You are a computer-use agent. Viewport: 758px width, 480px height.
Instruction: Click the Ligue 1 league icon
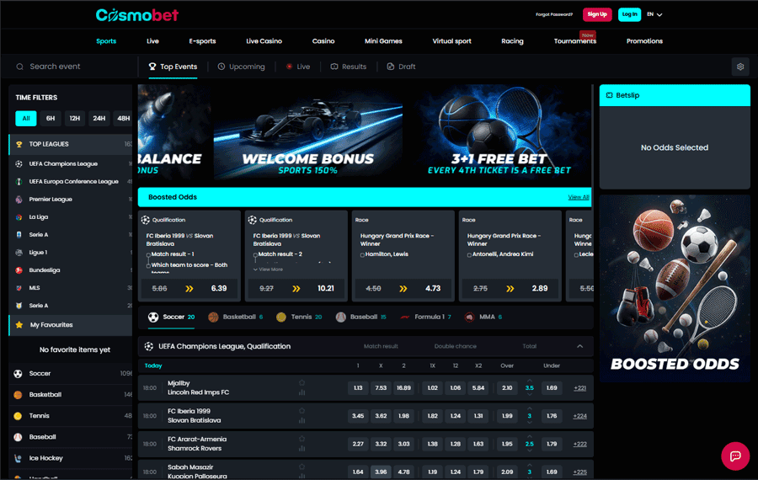(x=19, y=253)
